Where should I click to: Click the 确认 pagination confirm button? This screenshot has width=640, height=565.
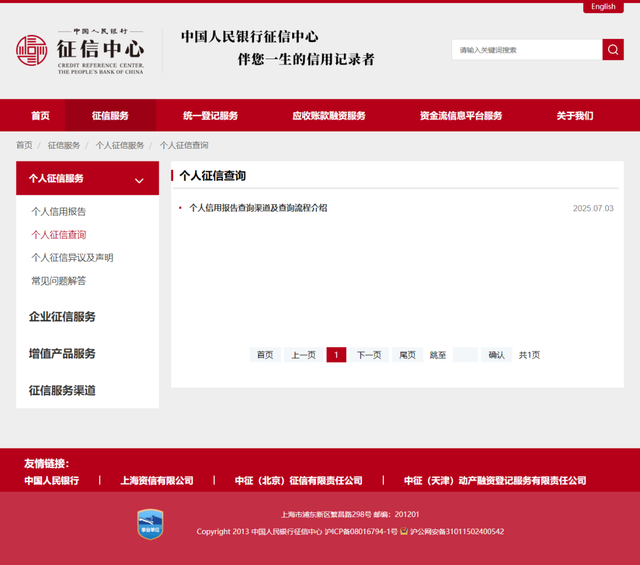[x=497, y=354]
